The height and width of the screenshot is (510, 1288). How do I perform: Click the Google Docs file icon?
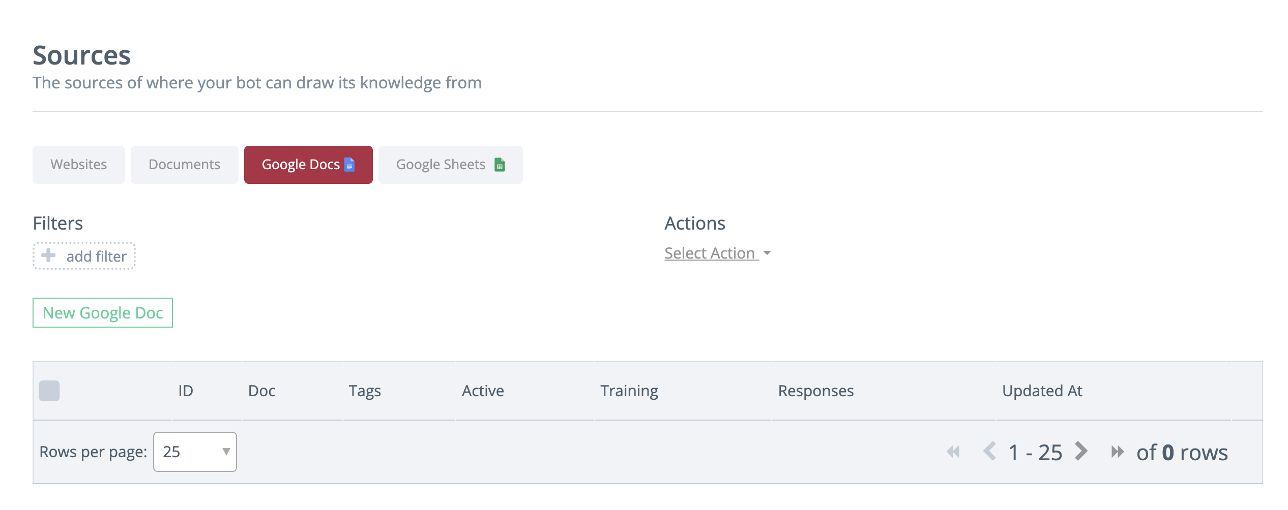(x=349, y=165)
